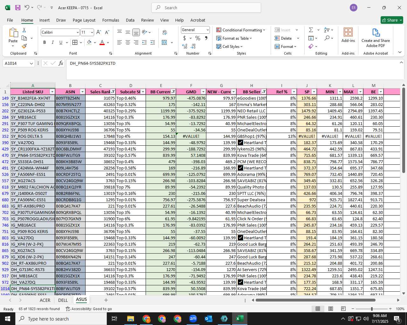Apply underline formatting
Screen dimensions: 407x325
click(x=61, y=42)
